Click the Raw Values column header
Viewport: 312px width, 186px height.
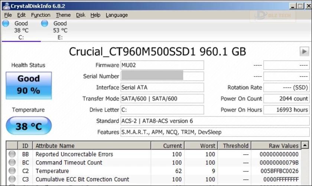276,146
